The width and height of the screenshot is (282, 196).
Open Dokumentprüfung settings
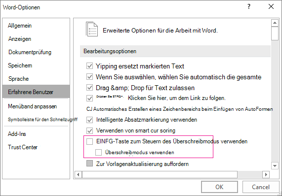(x=30, y=52)
